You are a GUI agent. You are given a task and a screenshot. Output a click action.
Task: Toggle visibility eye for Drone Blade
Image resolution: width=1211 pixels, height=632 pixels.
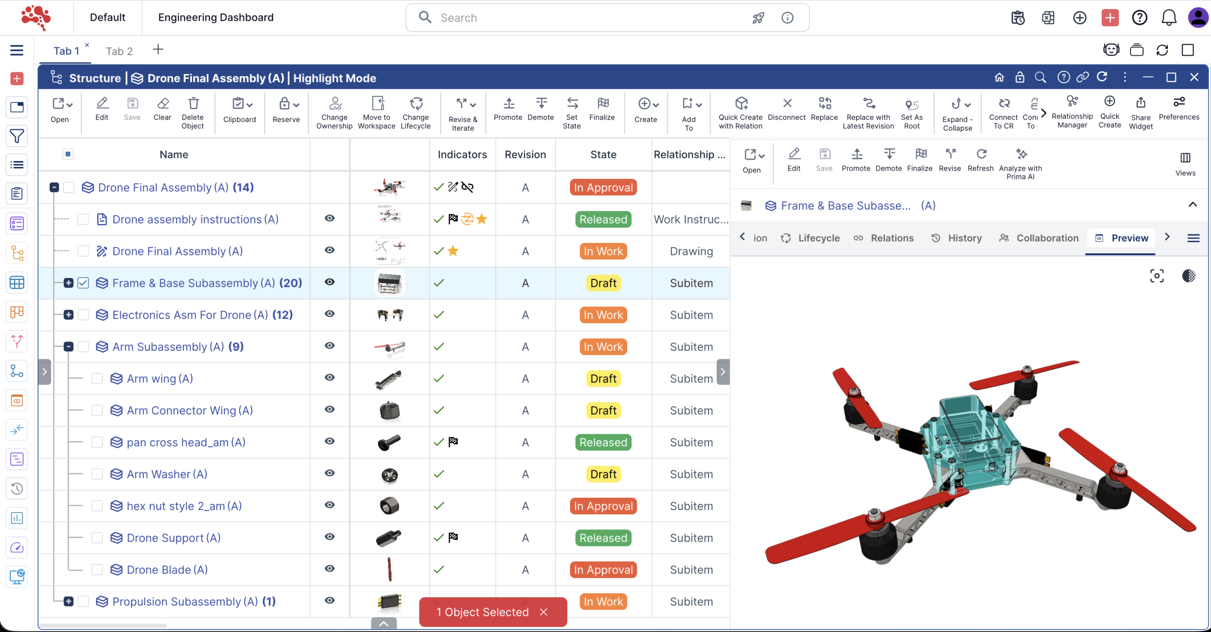(330, 569)
